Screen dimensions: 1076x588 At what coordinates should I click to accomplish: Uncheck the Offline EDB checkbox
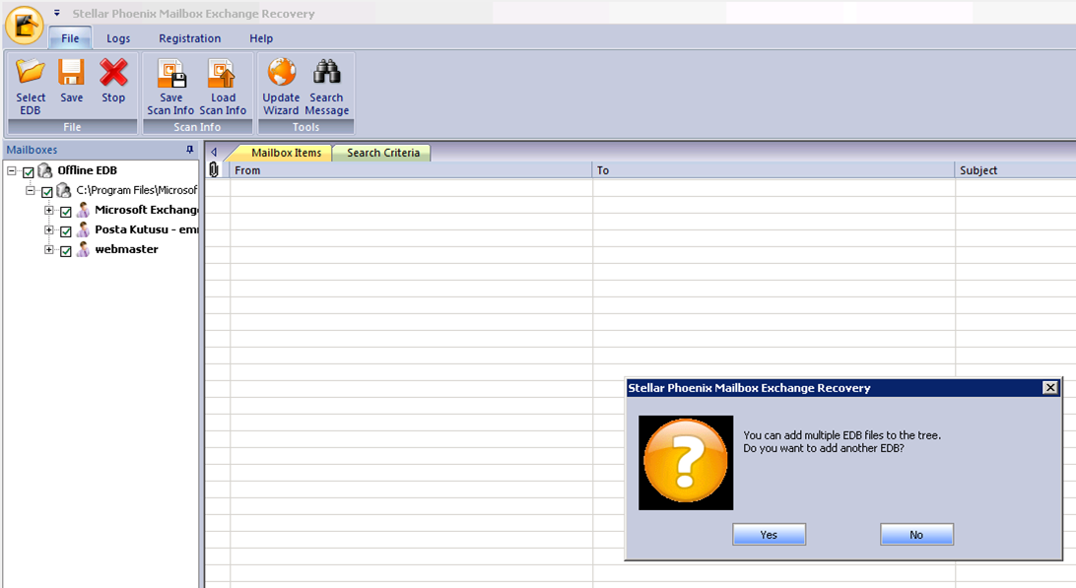29,172
